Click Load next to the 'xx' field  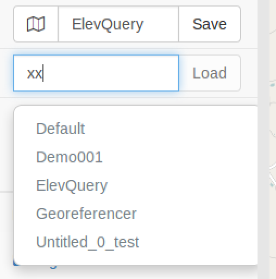click(x=210, y=73)
